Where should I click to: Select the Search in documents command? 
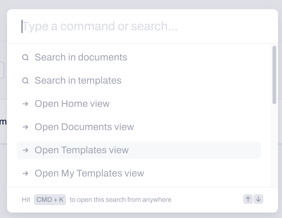click(139, 57)
